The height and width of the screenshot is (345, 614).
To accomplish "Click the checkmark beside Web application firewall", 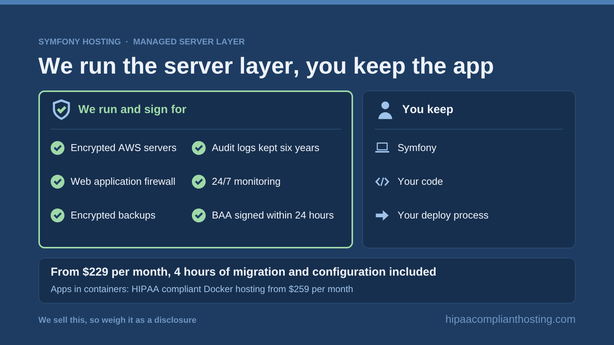I will tap(58, 182).
